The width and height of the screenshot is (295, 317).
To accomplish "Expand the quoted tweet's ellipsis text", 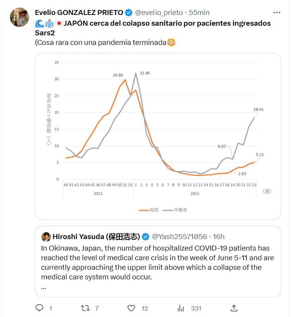I will pos(43,287).
